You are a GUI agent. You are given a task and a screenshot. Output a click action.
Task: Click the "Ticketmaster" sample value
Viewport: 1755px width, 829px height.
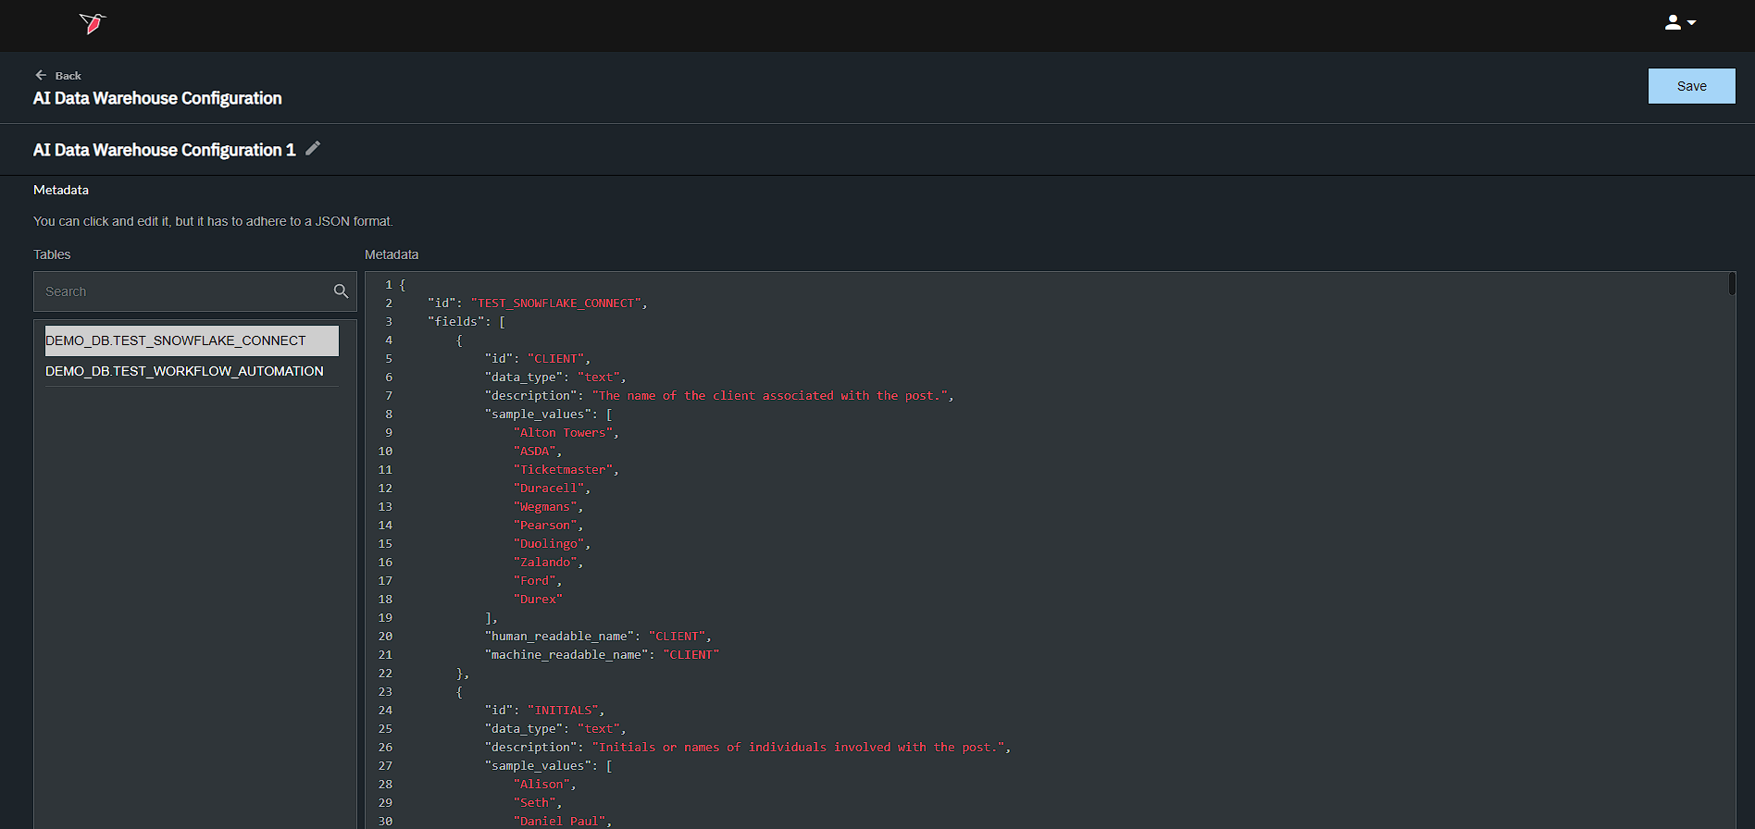point(563,470)
